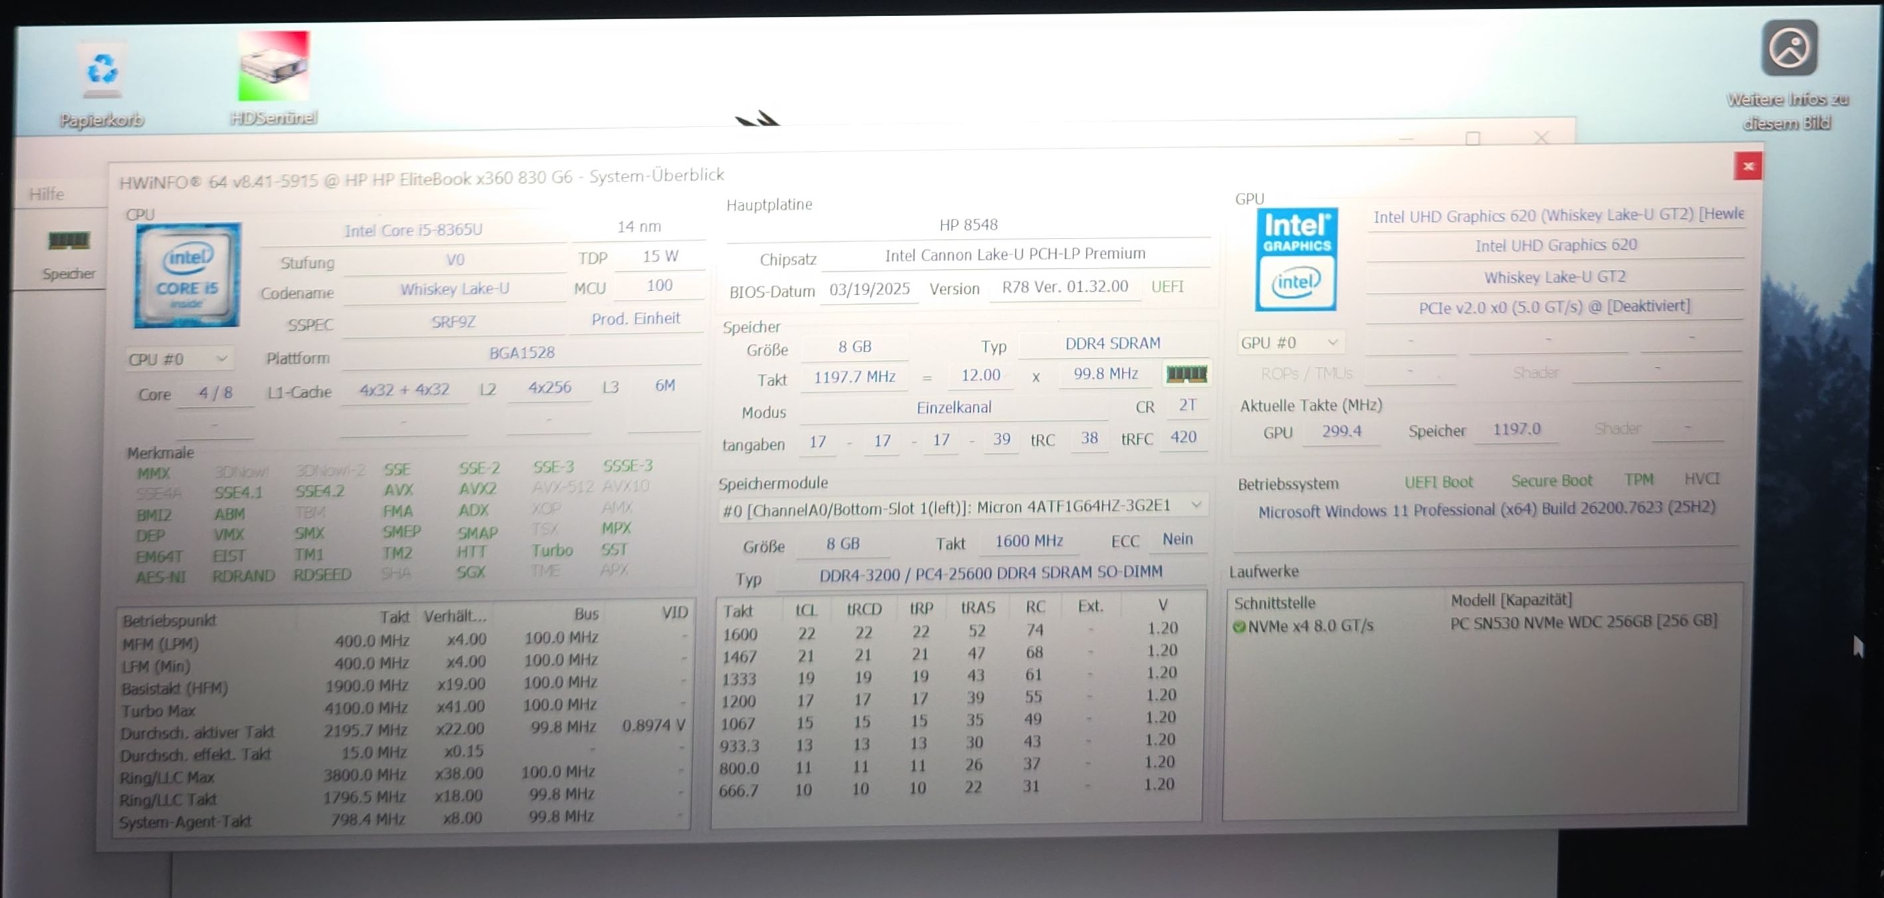Close the System-Überblick window with red X
The image size is (1884, 898).
click(x=1748, y=166)
